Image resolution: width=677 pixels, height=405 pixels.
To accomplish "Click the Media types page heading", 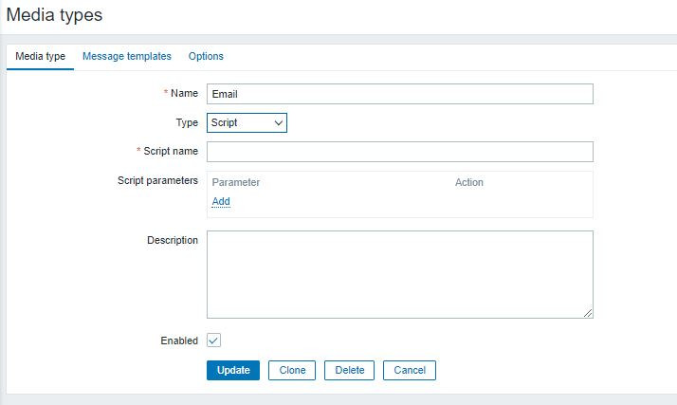I will click(x=54, y=15).
